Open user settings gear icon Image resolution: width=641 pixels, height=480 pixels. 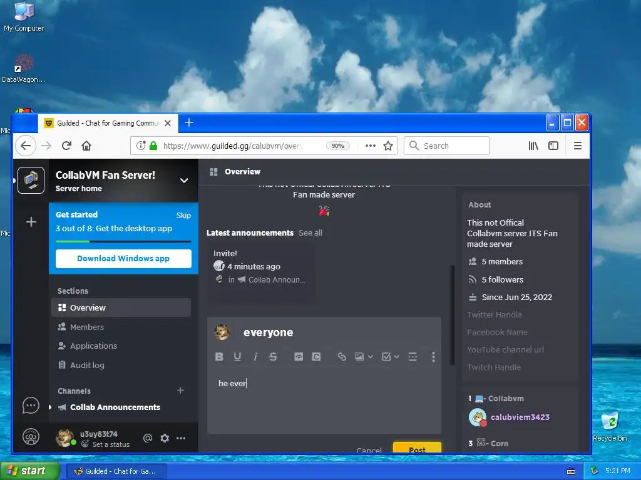pyautogui.click(x=165, y=438)
